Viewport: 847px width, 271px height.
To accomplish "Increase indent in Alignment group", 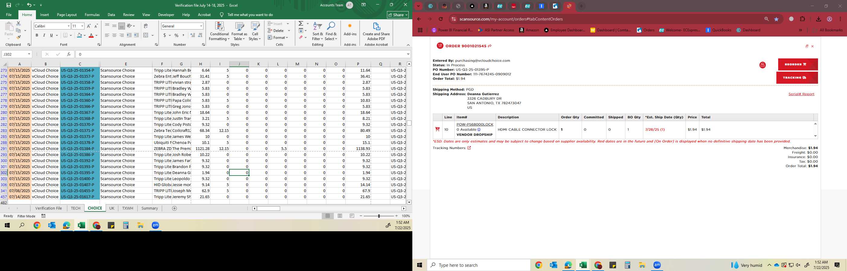I will click(x=136, y=35).
